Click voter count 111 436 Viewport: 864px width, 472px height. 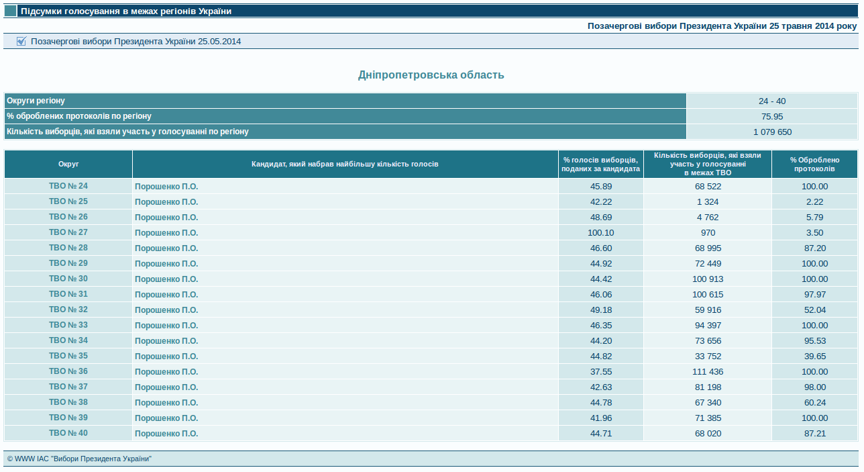708,372
